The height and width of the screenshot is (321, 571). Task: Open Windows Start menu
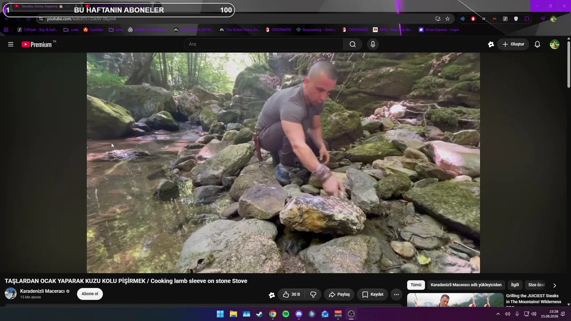pos(220,314)
